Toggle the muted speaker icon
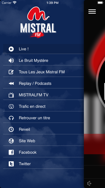The height and width of the screenshot is (188, 105). click(89, 183)
